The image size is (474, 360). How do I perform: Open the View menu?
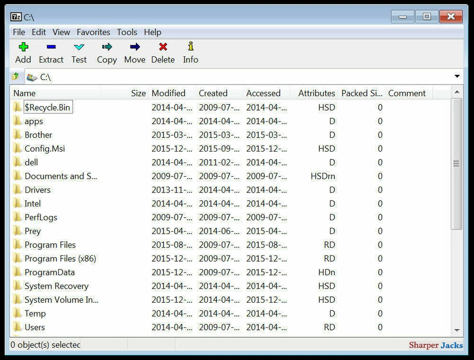(61, 32)
